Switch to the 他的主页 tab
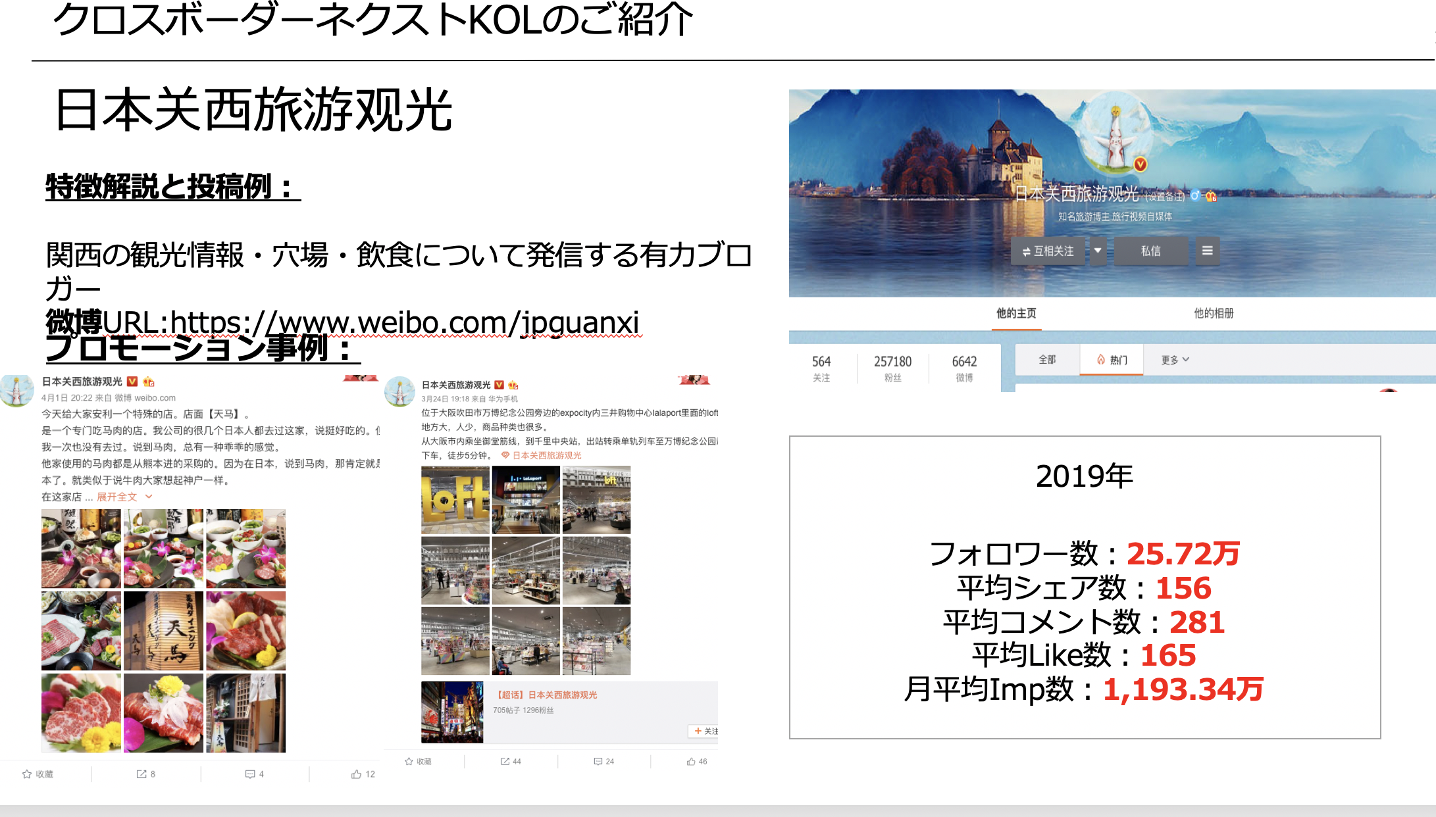The image size is (1436, 817). click(1016, 313)
